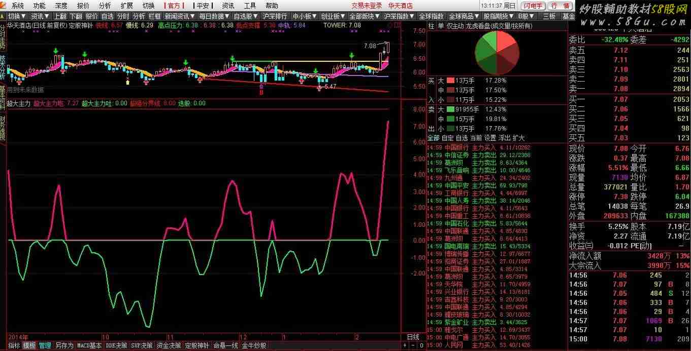Switch to the 平安 tab in the menu bar
The width and height of the screenshot is (691, 351).
pyautogui.click(x=203, y=6)
